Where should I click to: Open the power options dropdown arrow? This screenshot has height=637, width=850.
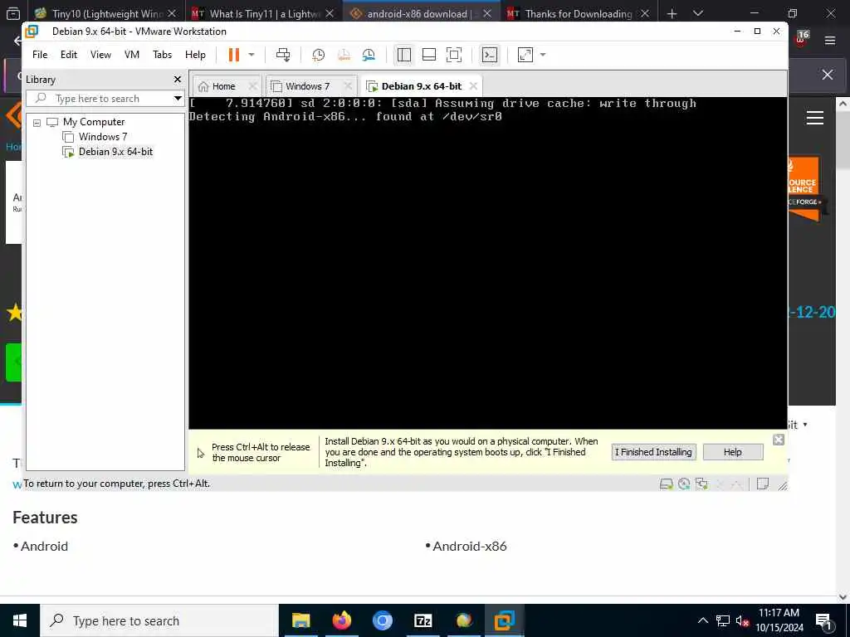click(x=252, y=55)
